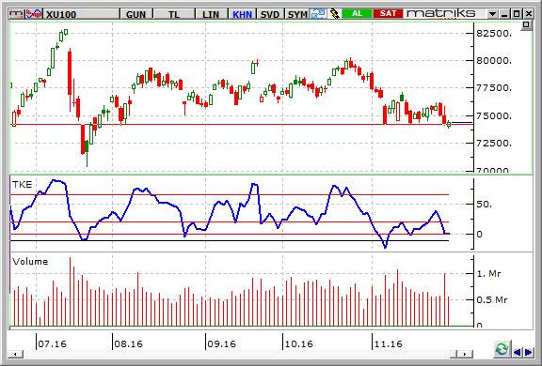Close the chart window
Viewport: 542px width, 366px height.
[x=528, y=14]
